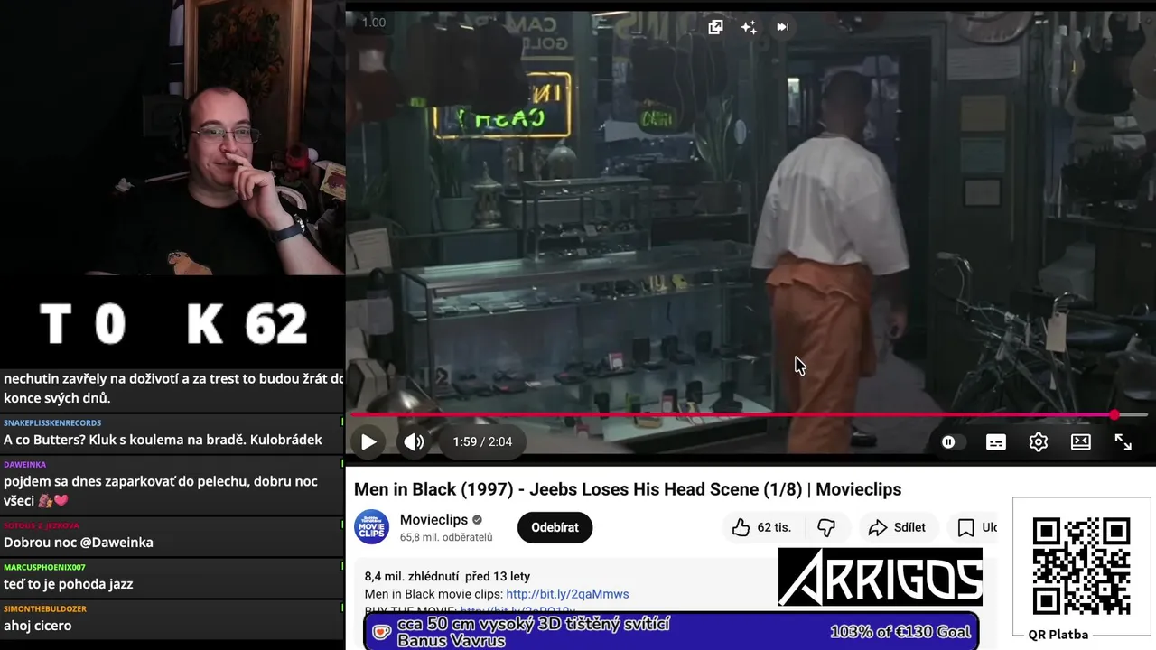Click the streamer webcam feed

[x=172, y=137]
